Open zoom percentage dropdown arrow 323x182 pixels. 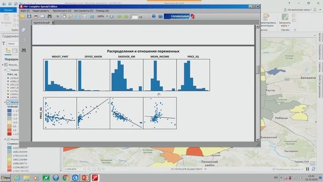(107, 16)
